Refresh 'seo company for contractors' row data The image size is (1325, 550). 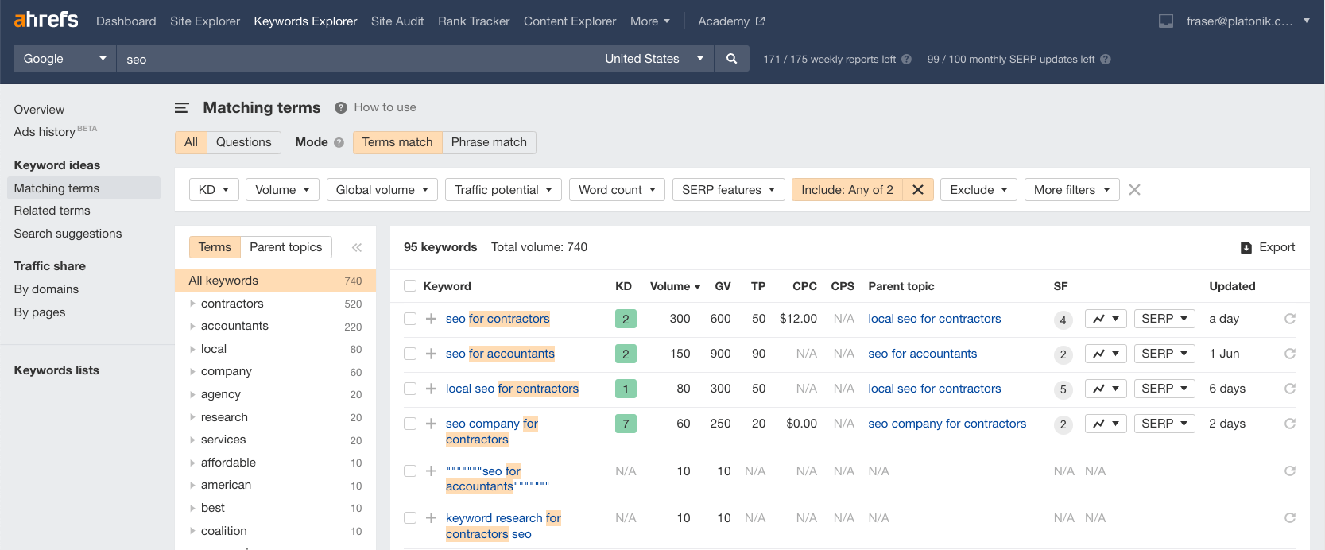(1290, 424)
